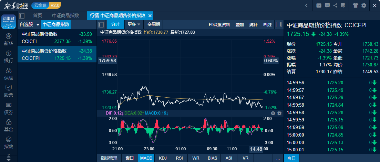This screenshot has height=162, width=380.
Task: Open the skin theme shirt icon
Action: point(356,6)
